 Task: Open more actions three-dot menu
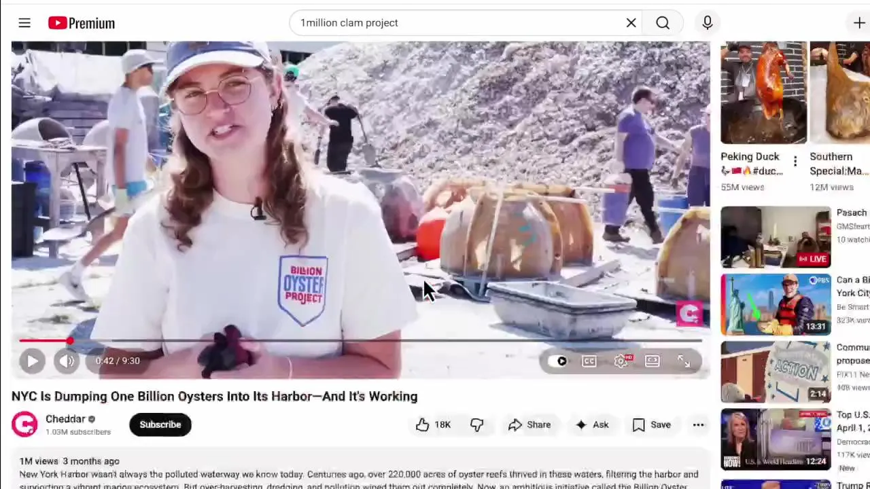[698, 424]
